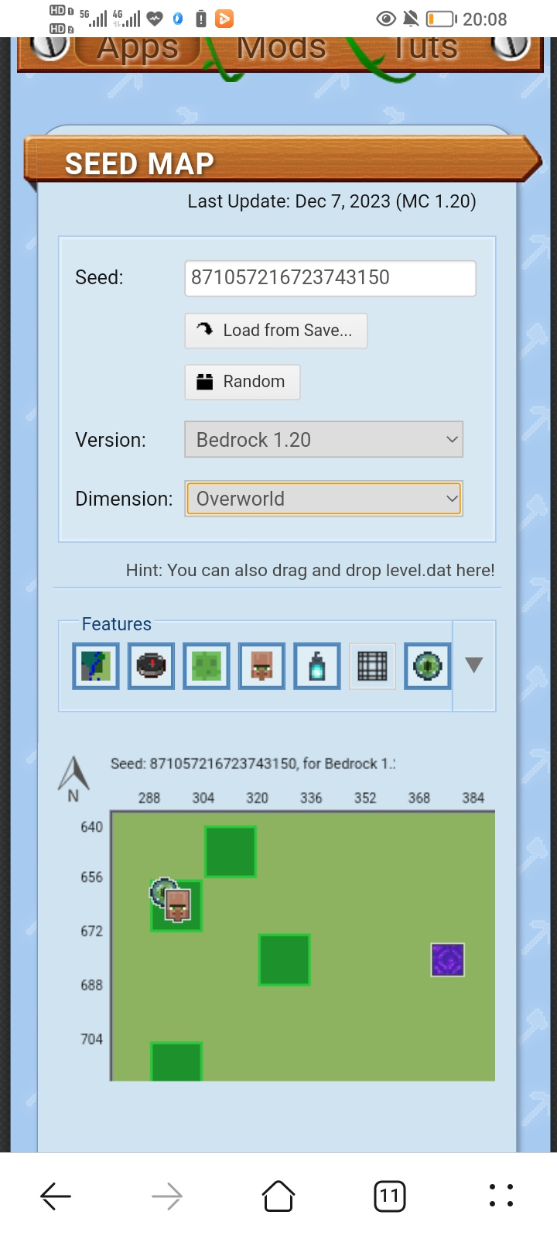This screenshot has width=557, height=1239.
Task: Click the battery indicator in status bar
Action: (x=442, y=19)
